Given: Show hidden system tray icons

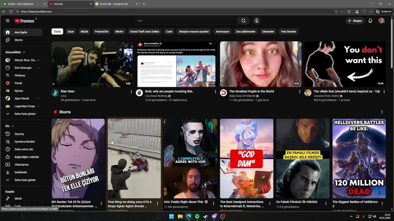Looking at the screenshot, I should (351, 216).
